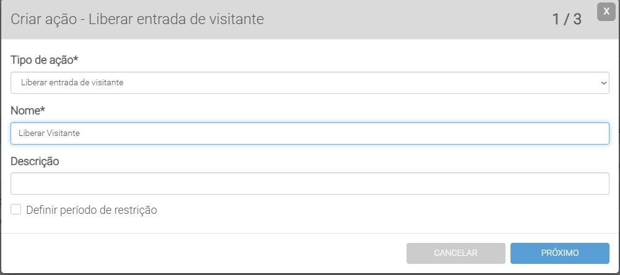Open the Tipo de ação dropdown
The width and height of the screenshot is (620, 275).
pyautogui.click(x=309, y=83)
